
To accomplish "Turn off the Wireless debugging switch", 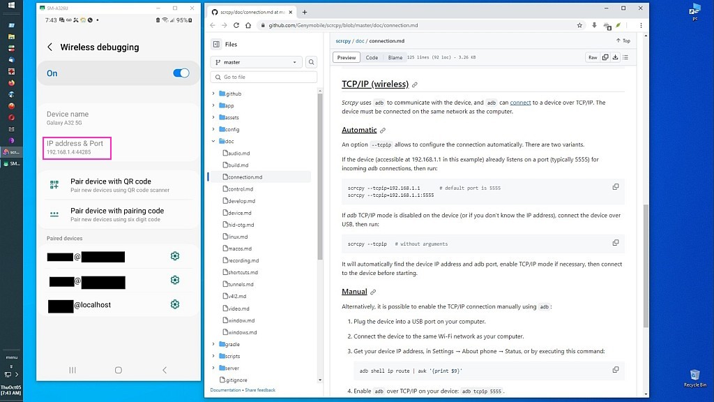I will [x=181, y=73].
